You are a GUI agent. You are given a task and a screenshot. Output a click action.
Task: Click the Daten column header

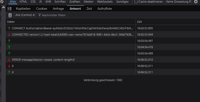coord(71,22)
